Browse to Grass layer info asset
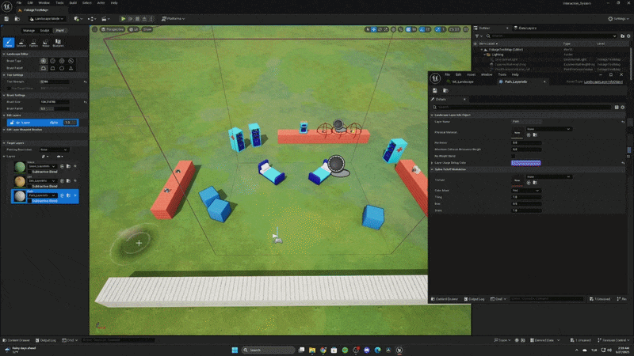This screenshot has height=356, width=634. [x=68, y=166]
